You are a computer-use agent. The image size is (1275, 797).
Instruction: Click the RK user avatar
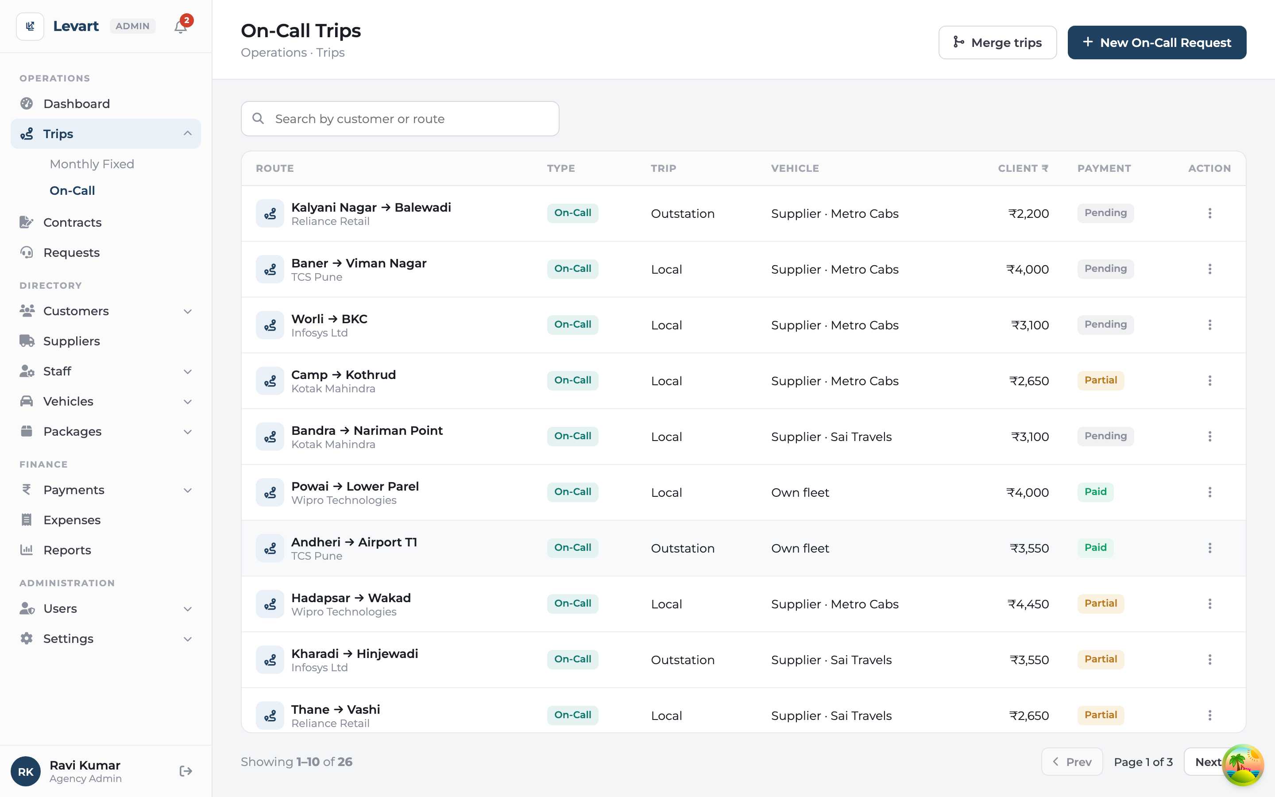tap(25, 771)
